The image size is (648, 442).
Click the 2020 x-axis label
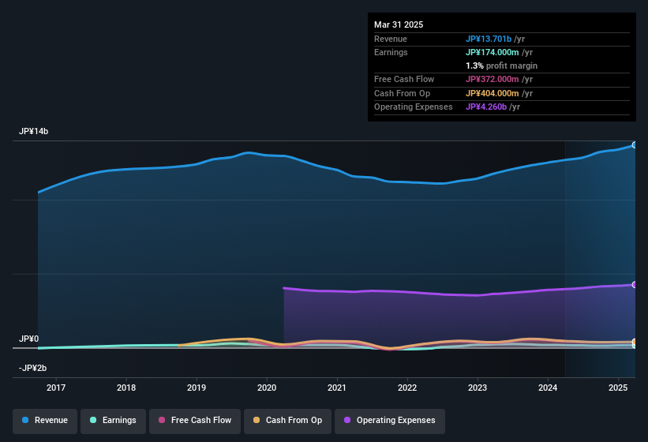tap(267, 388)
